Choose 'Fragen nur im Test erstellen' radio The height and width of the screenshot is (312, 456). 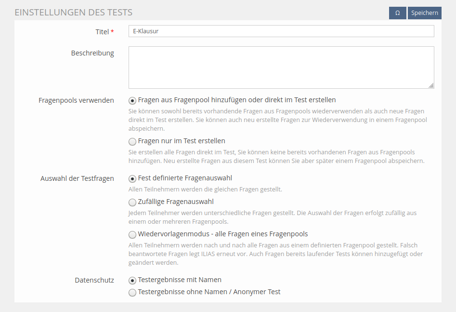[x=132, y=142]
